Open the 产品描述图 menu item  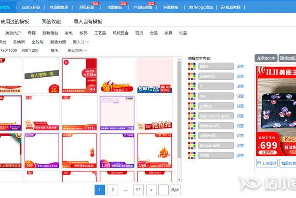143,7
